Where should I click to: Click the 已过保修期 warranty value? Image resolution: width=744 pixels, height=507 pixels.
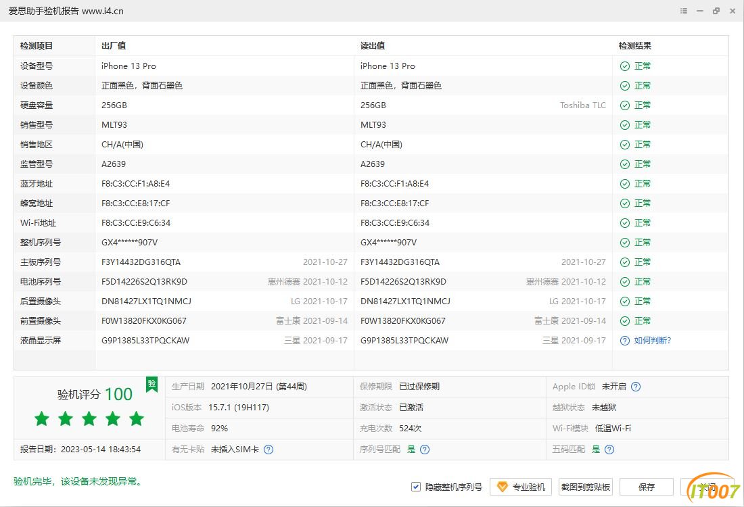419,387
